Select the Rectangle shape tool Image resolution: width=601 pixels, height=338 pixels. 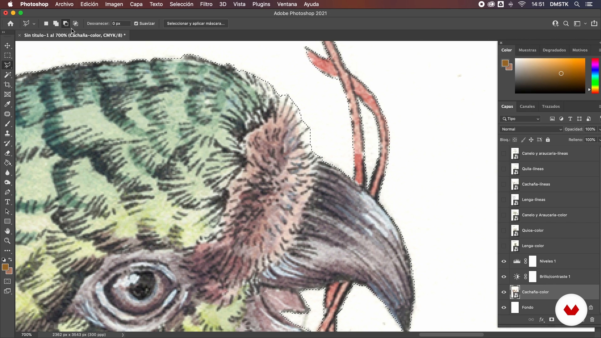(x=8, y=221)
